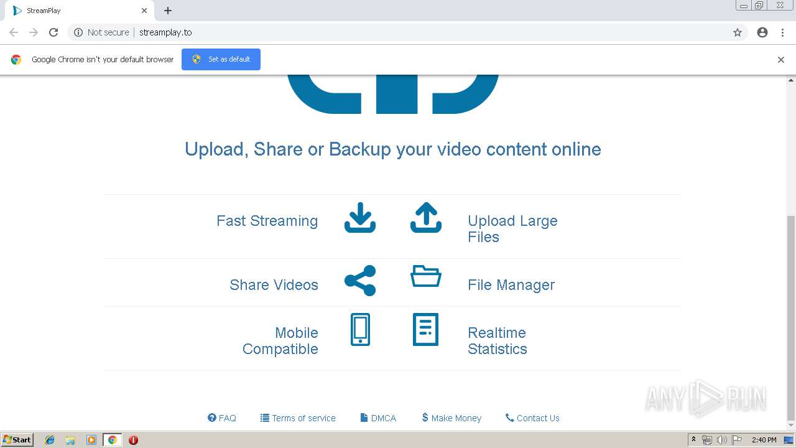Reload the streamplay.to page
This screenshot has height=448, width=796.
coord(53,32)
